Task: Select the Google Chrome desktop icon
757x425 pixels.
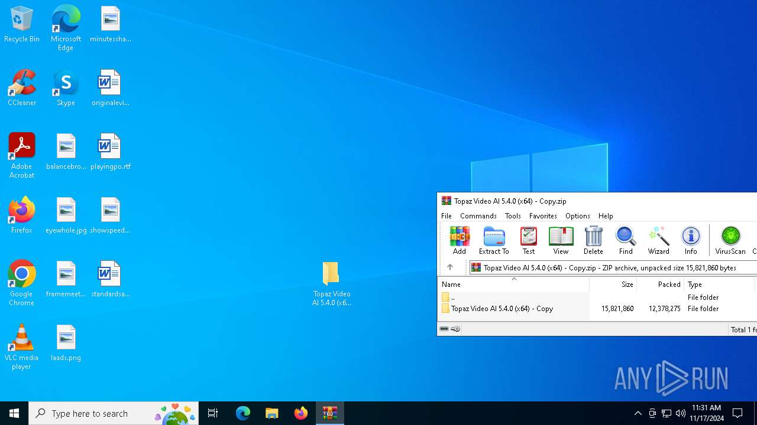Action: pyautogui.click(x=22, y=283)
